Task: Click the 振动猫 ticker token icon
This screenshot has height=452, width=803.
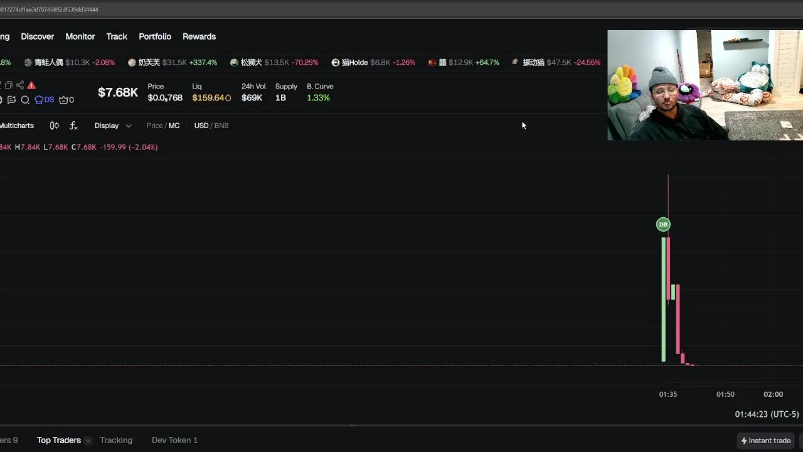Action: click(515, 63)
